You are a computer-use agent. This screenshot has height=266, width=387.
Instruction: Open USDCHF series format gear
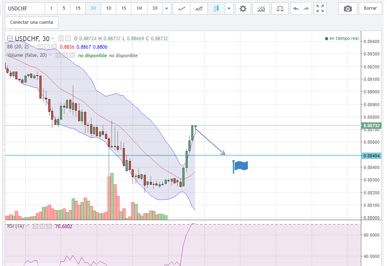tap(68, 38)
